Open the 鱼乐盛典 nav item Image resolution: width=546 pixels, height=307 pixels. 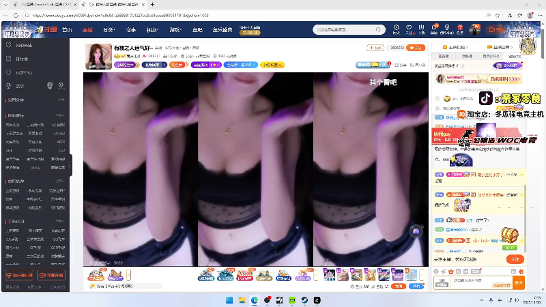pyautogui.click(x=222, y=30)
